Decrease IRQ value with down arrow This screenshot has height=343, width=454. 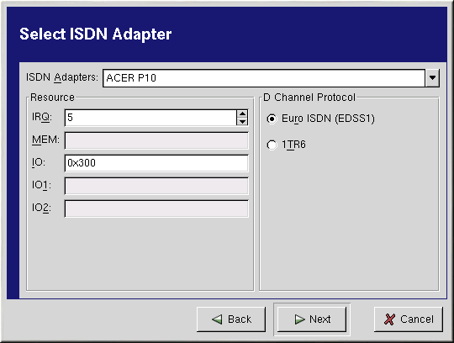click(x=242, y=121)
